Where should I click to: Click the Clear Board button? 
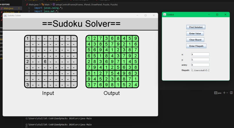click(195, 40)
